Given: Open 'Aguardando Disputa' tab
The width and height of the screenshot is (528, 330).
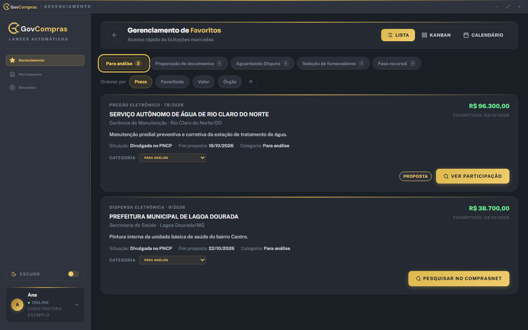Looking at the screenshot, I should (x=262, y=64).
